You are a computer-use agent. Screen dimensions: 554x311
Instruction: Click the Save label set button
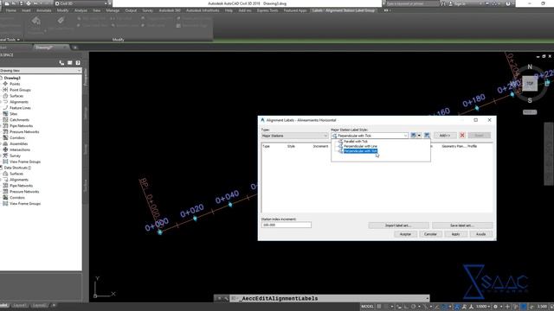pyautogui.click(x=461, y=225)
